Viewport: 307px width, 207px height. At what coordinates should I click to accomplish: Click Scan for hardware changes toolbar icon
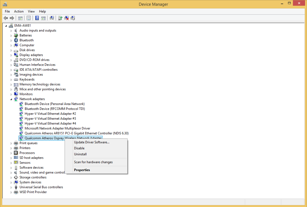point(52,18)
